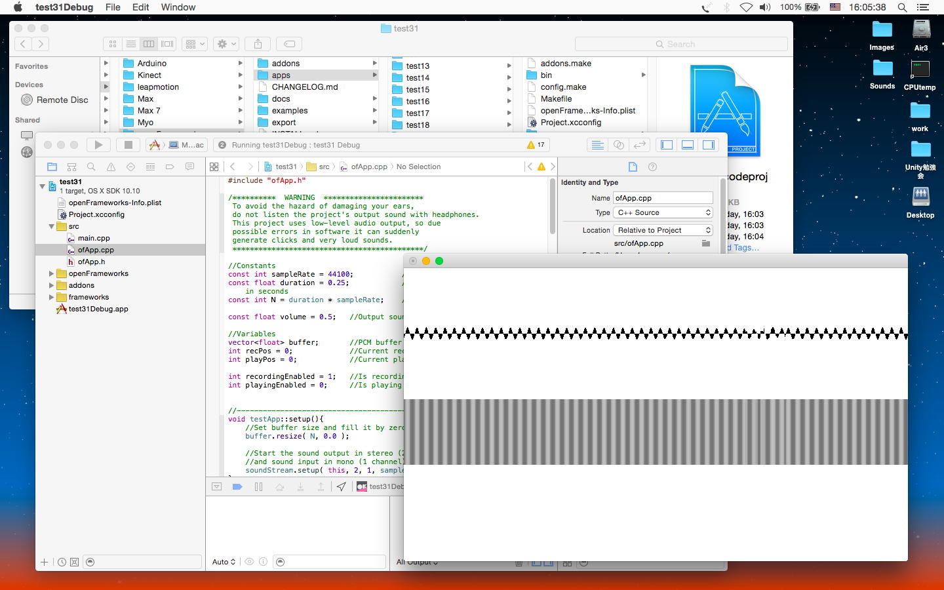
Task: Open the Window menu
Action: click(x=178, y=7)
